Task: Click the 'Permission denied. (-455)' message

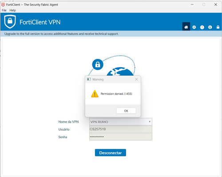Action: tap(116, 94)
